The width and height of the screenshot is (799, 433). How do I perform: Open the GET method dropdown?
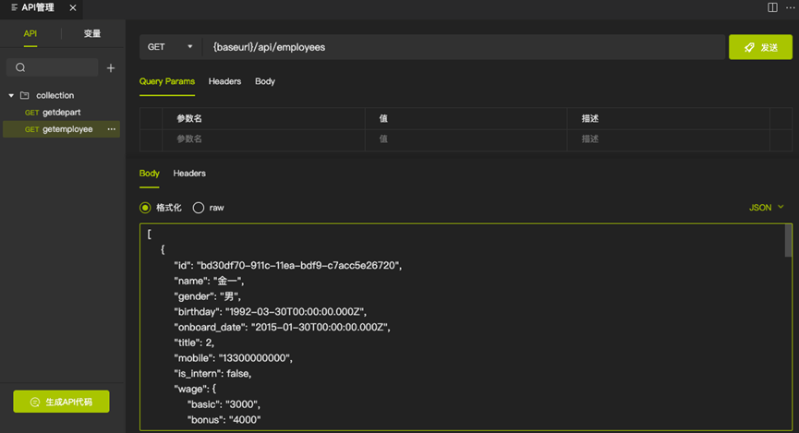pyautogui.click(x=171, y=47)
